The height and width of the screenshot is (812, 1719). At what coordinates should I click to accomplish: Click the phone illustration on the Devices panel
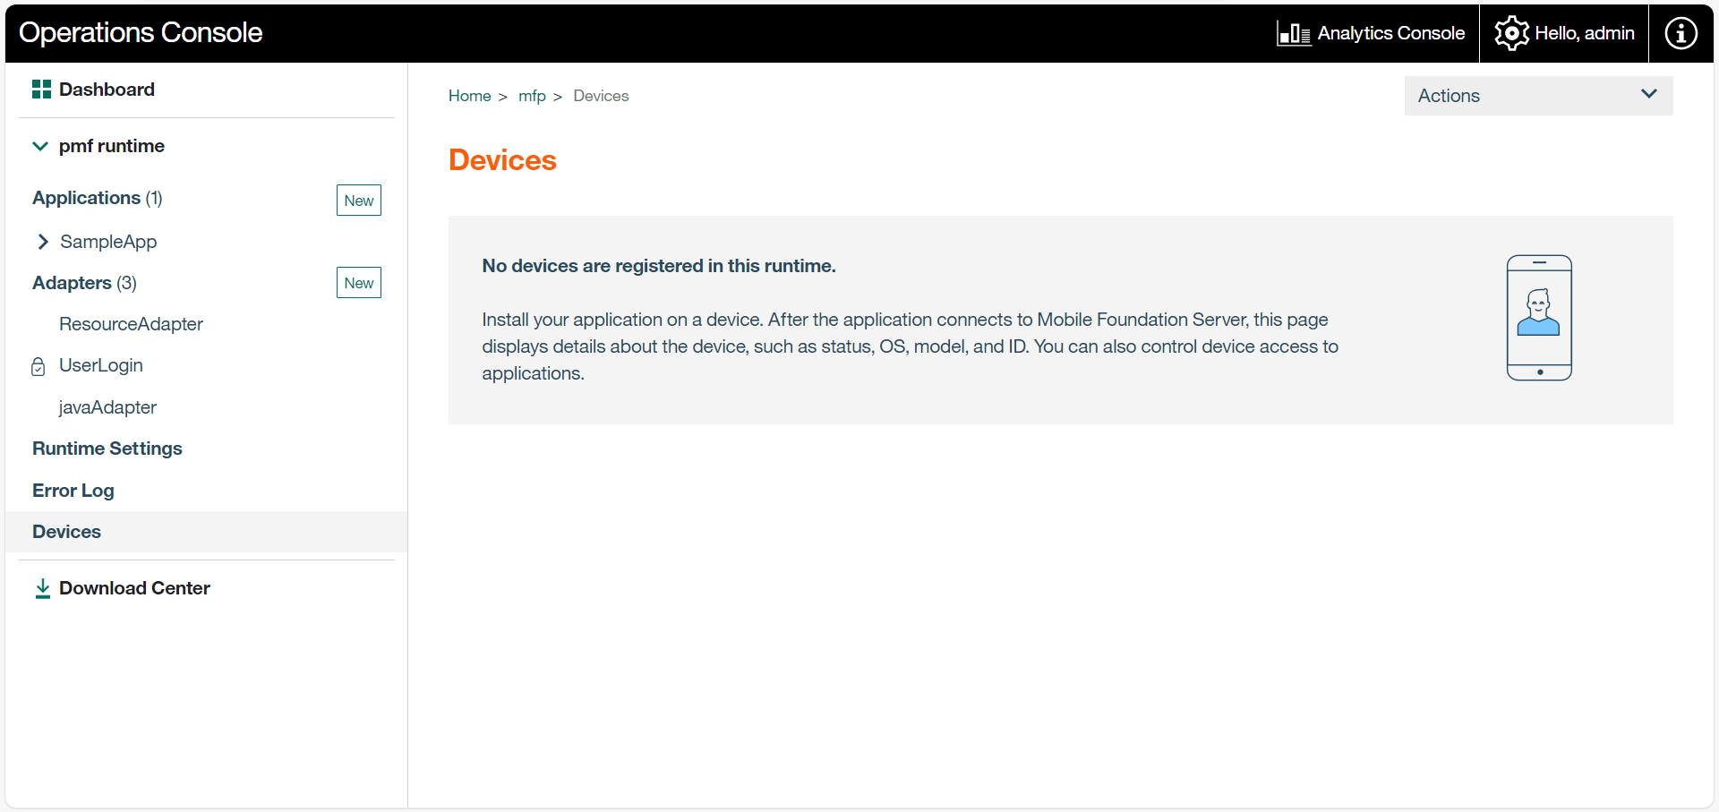pyautogui.click(x=1539, y=318)
